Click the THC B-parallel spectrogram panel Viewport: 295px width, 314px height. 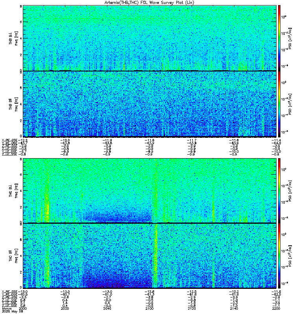[150, 256]
